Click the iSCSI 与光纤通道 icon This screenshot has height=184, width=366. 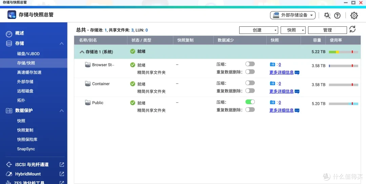pyautogui.click(x=9, y=164)
